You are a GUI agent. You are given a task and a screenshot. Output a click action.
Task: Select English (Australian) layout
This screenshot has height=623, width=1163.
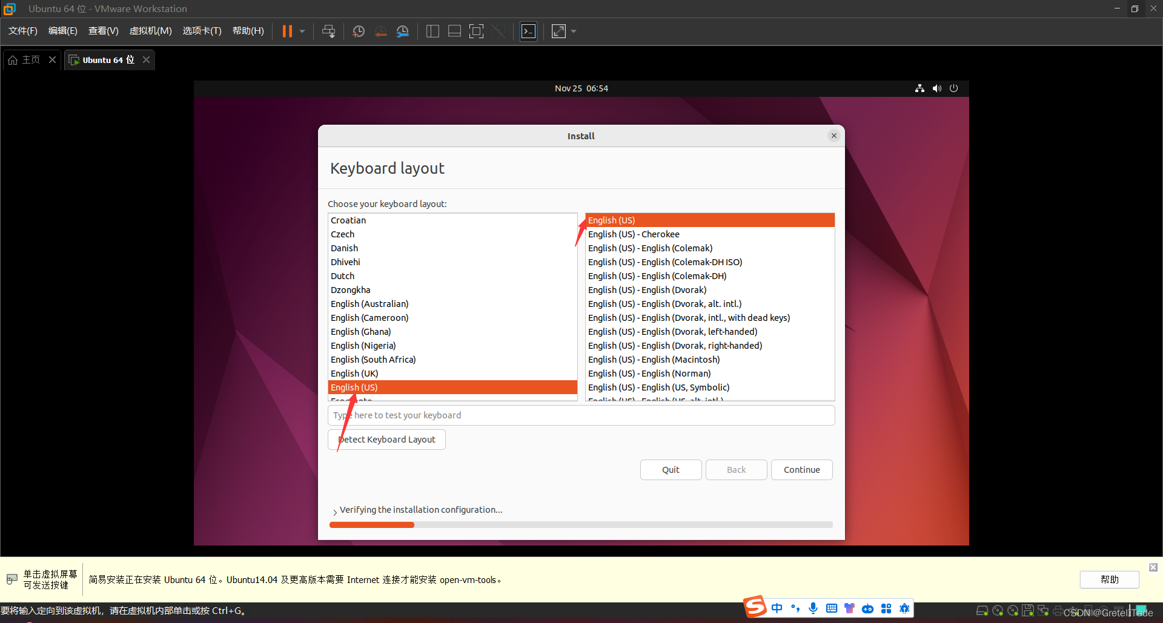coord(452,304)
